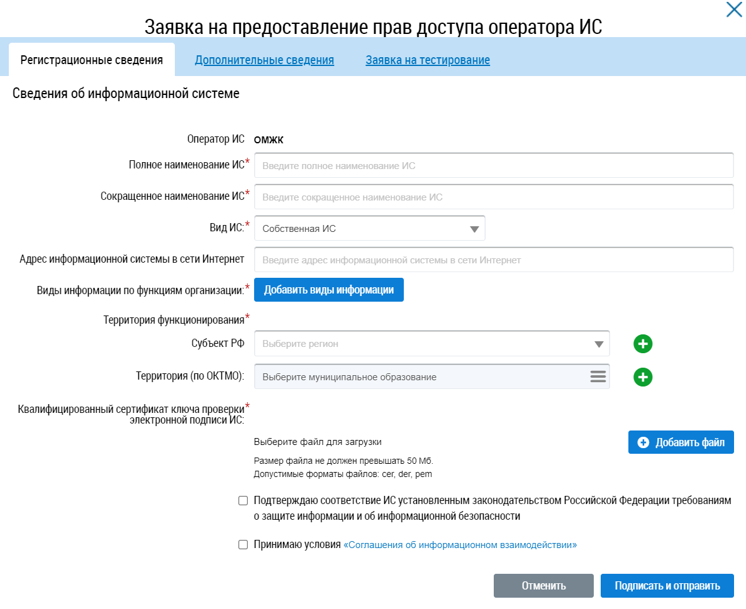Tick the Принимаю условия checkbox

(x=243, y=545)
